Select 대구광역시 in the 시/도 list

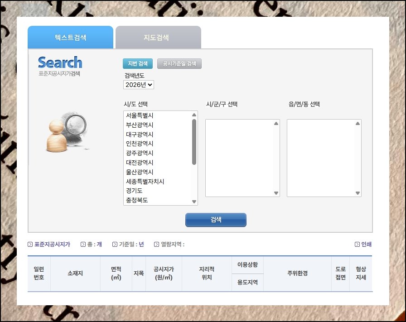(158, 135)
